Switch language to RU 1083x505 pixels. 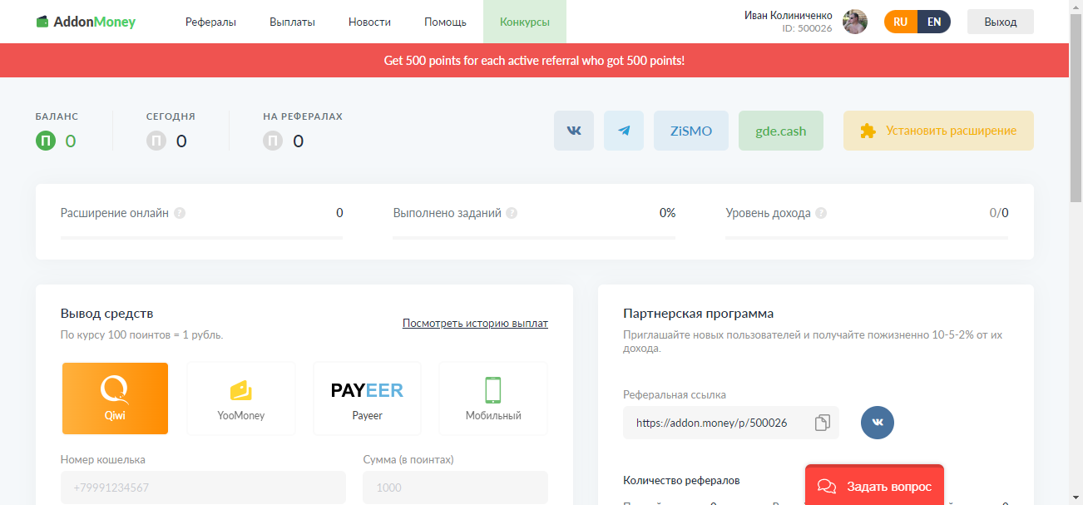point(901,22)
